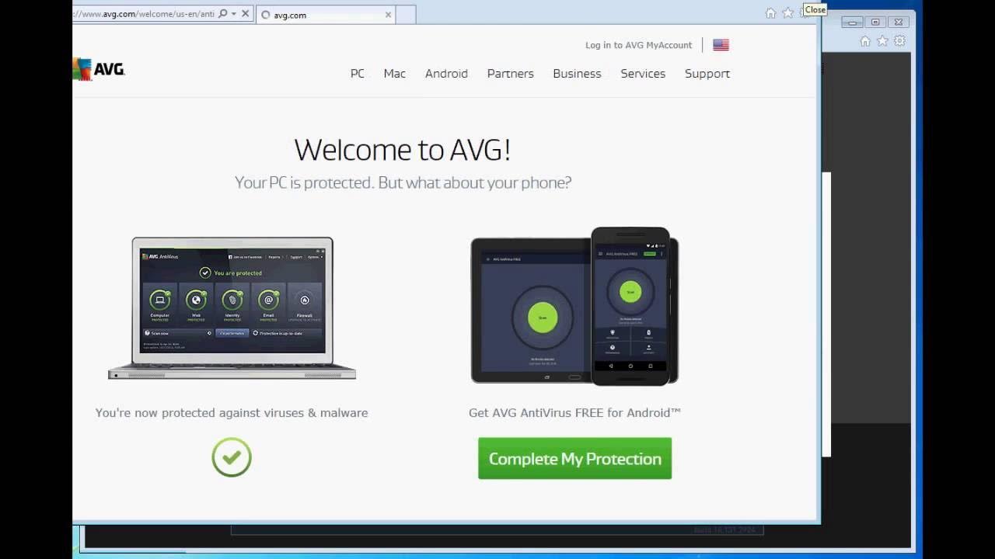Click the Log in to AVG MyAccount link
995x559 pixels.
pyautogui.click(x=638, y=45)
